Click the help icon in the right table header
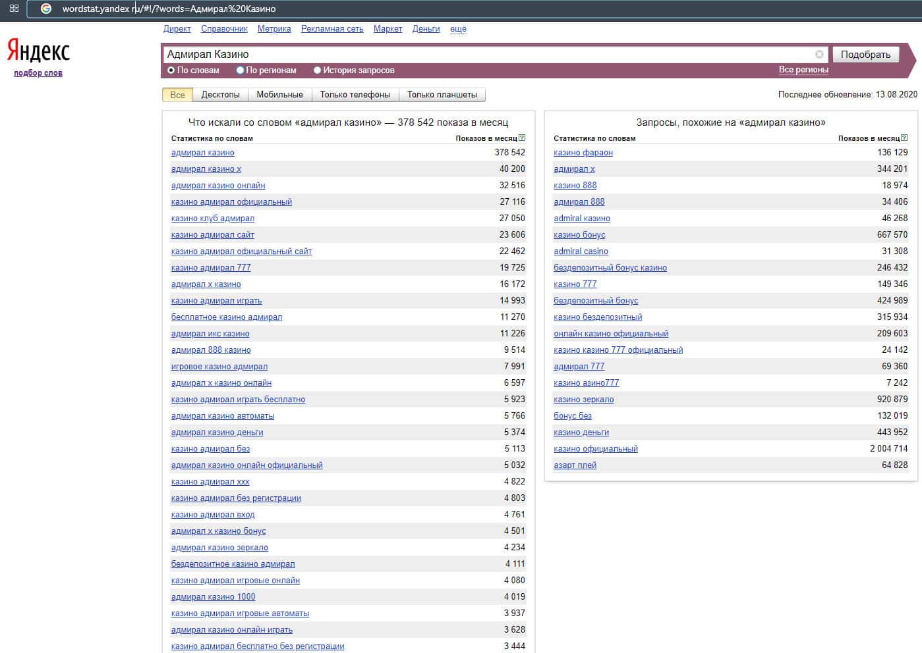Screen dimensions: 922x653 tap(904, 138)
